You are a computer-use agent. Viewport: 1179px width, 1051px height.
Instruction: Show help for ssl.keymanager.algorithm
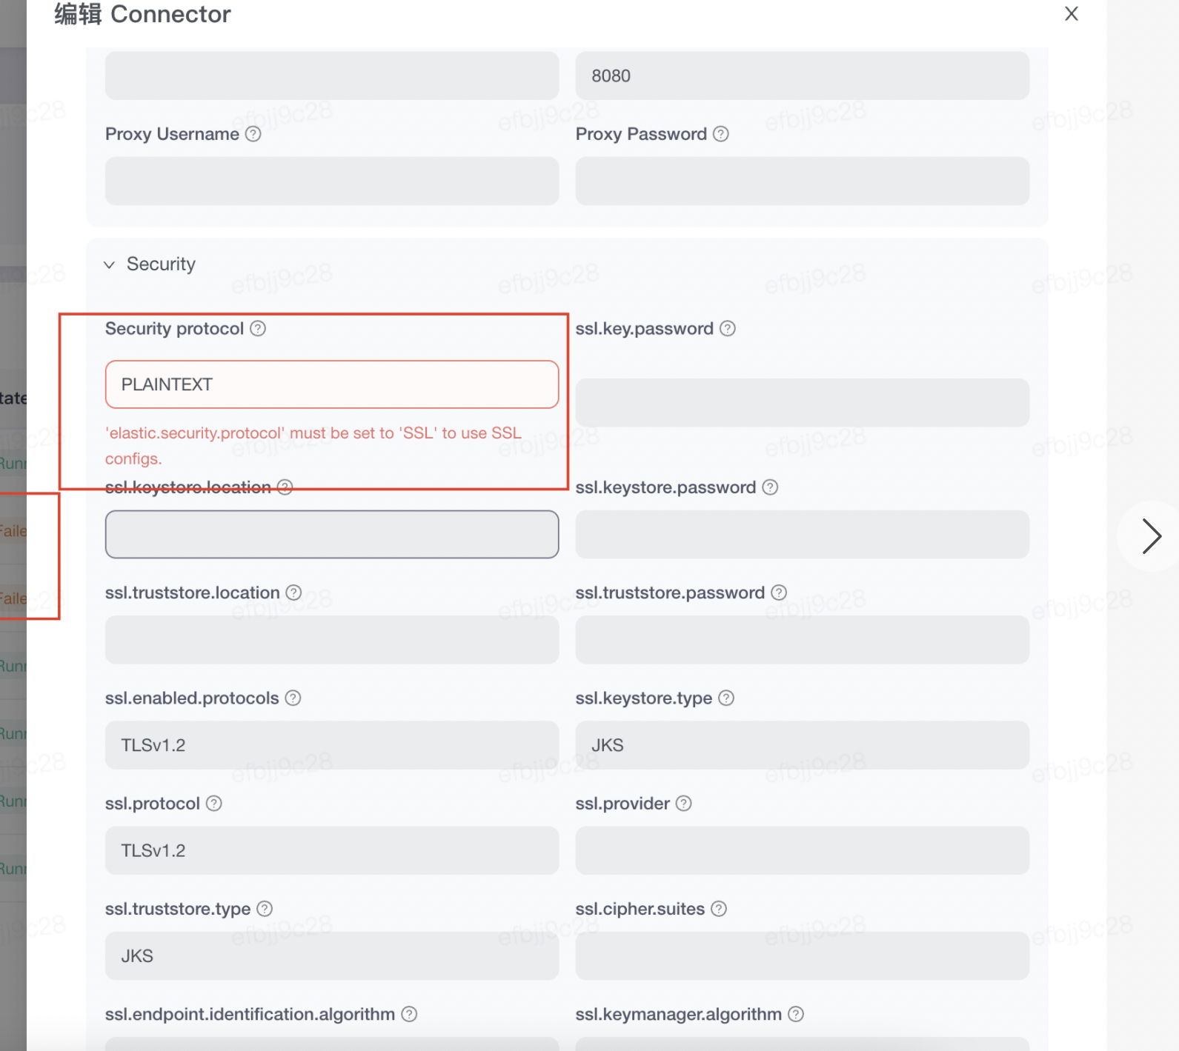pos(796,1014)
